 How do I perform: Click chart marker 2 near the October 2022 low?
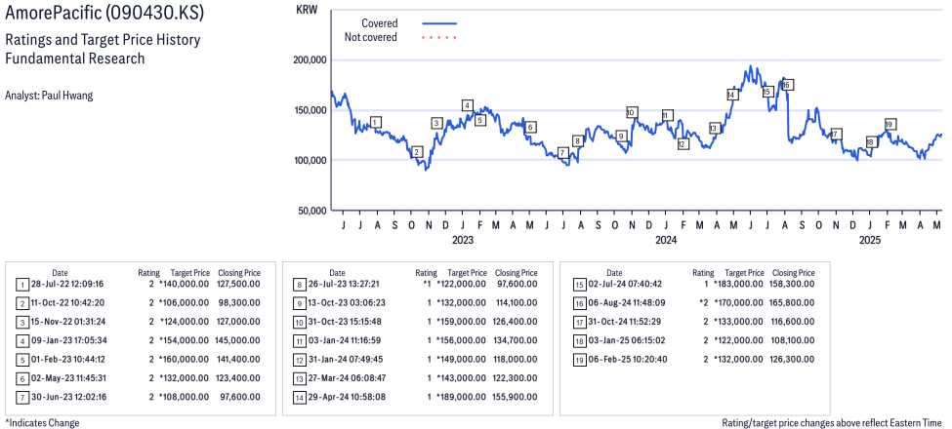417,152
